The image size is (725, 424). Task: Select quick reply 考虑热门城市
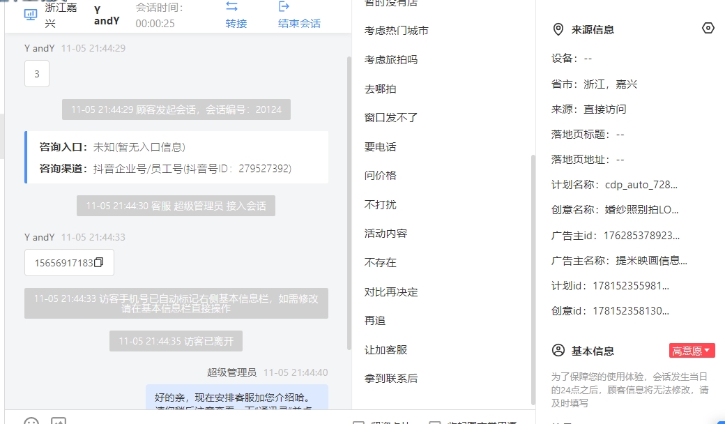(396, 31)
